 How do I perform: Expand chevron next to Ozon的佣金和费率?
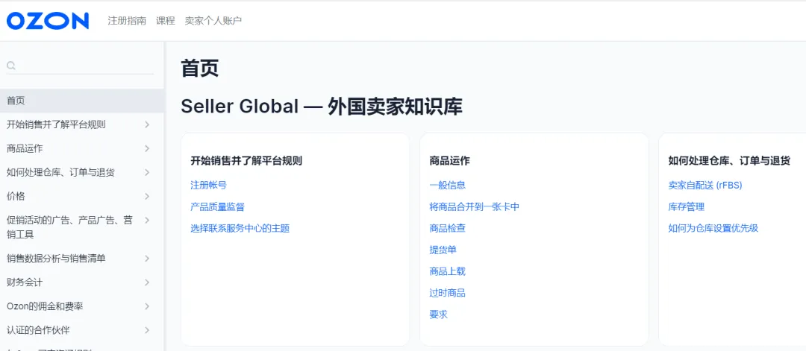coord(147,306)
